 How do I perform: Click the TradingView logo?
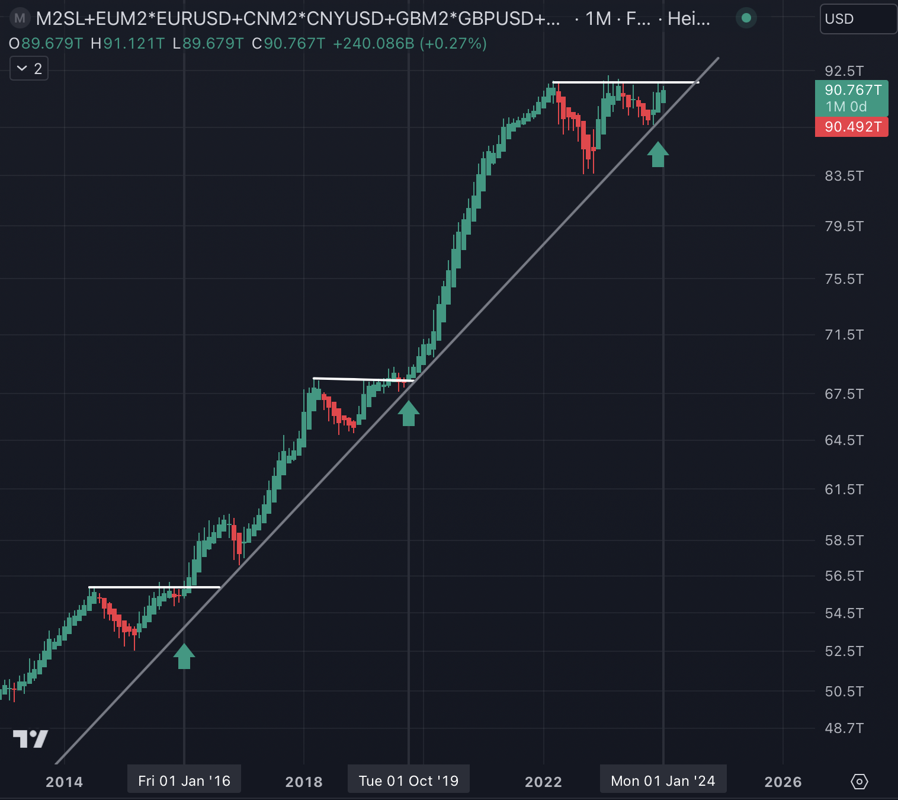30,738
